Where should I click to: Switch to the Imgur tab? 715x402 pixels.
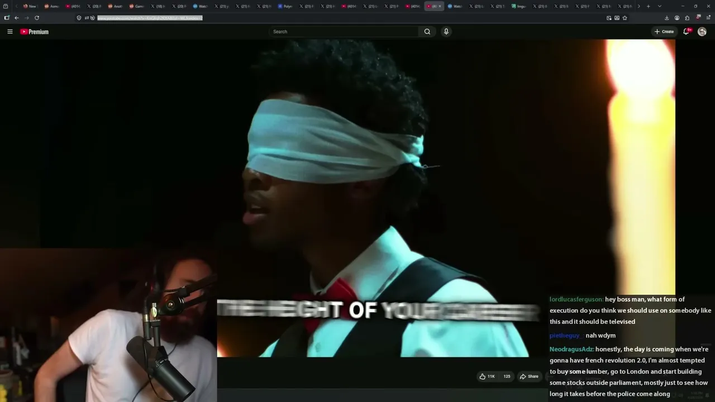[x=518, y=6]
